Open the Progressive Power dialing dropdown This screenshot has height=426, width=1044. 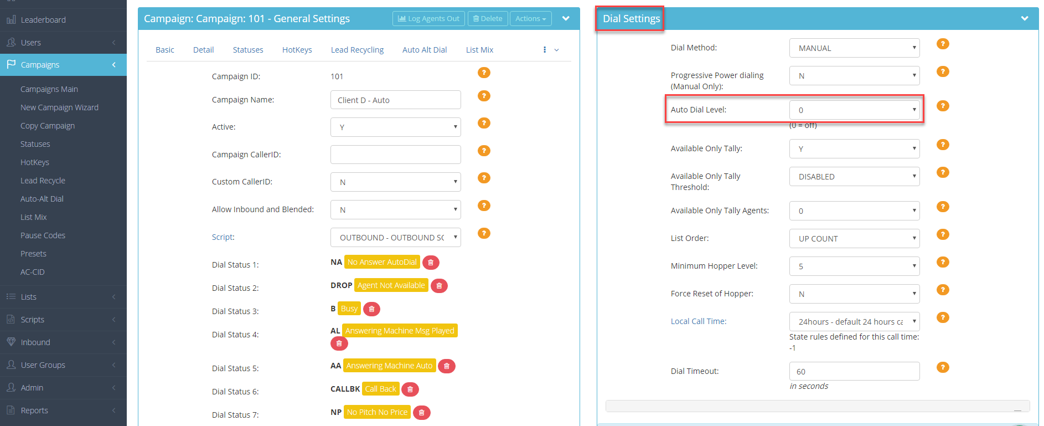click(x=854, y=75)
